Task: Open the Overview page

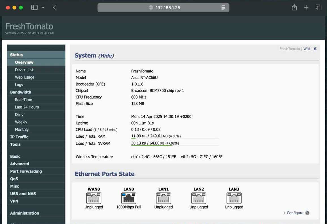Action: coord(36,62)
